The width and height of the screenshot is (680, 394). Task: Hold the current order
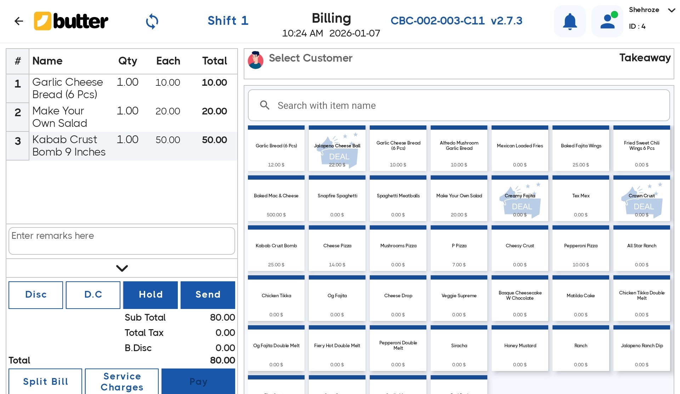coord(151,295)
